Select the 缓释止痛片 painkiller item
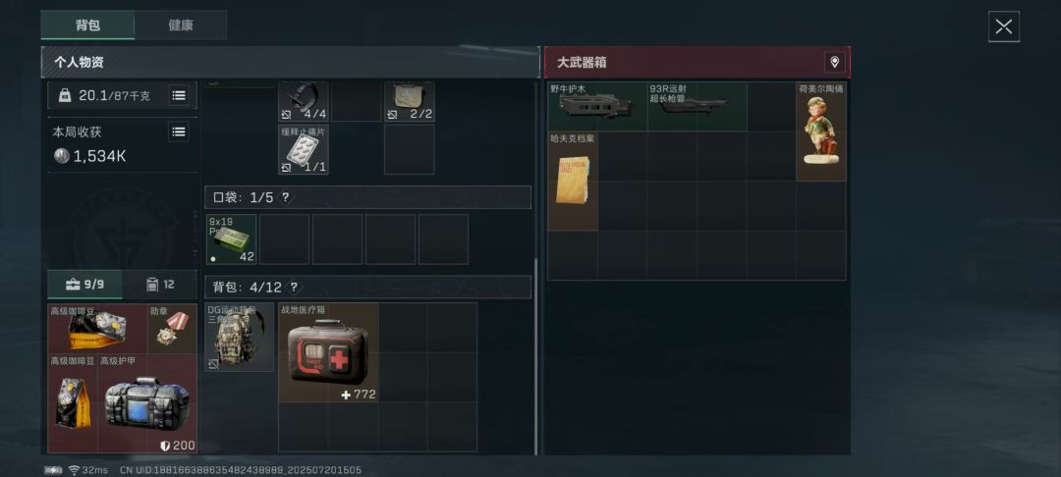 304,149
